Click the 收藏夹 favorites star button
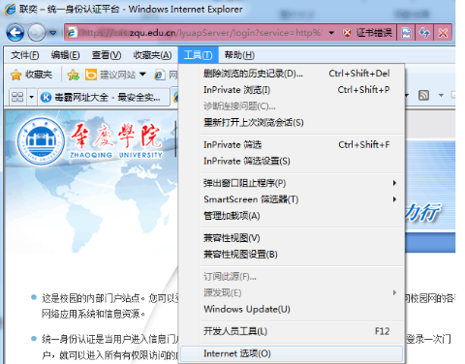 click(31, 75)
